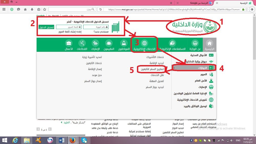Screen dimensions: 256x144
Task: Open the المقيمون nav item
Action: click(109, 45)
